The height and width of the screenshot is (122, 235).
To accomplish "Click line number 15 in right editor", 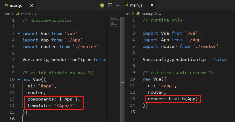I will pyautogui.click(x=132, y=112).
